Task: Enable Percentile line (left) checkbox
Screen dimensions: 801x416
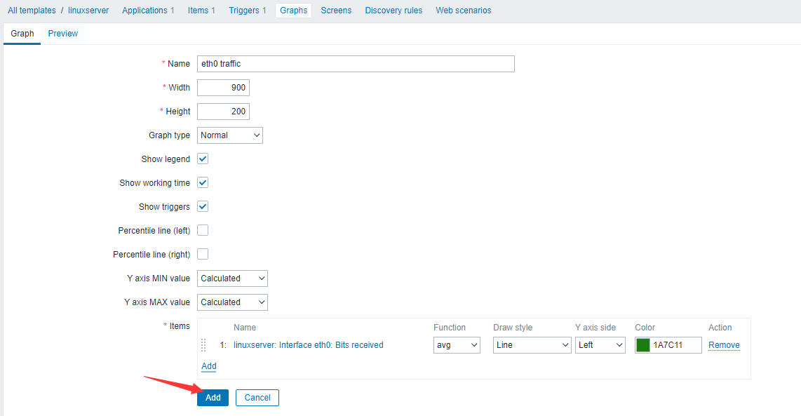Action: [203, 231]
